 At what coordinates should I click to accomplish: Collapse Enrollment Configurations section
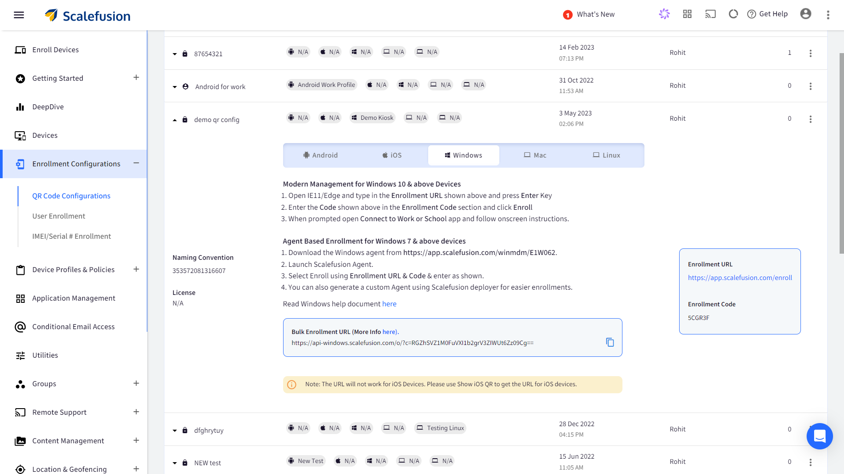[x=136, y=163]
